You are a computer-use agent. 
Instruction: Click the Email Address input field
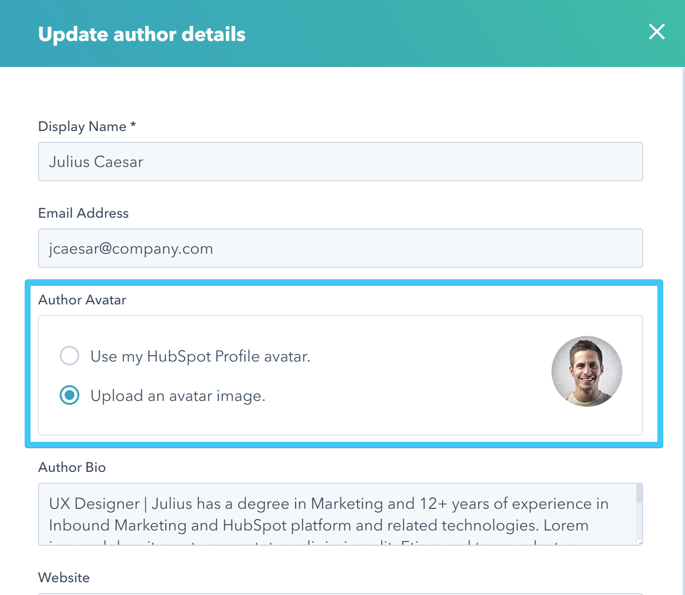340,248
